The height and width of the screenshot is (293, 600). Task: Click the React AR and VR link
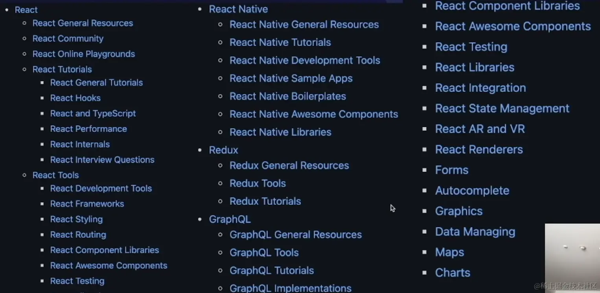point(480,129)
